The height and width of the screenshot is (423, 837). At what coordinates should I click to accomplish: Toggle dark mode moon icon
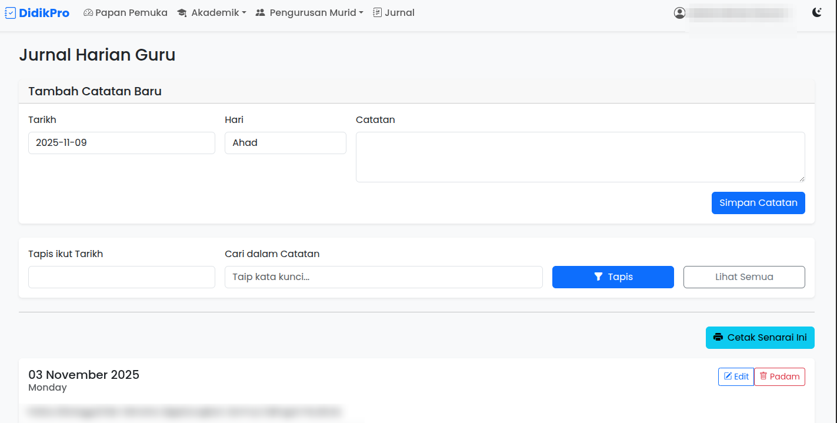click(x=816, y=12)
